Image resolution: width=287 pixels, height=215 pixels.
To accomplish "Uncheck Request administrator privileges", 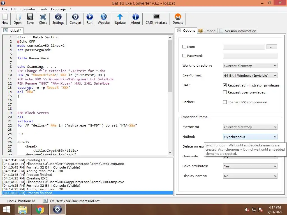I will click(225, 85).
